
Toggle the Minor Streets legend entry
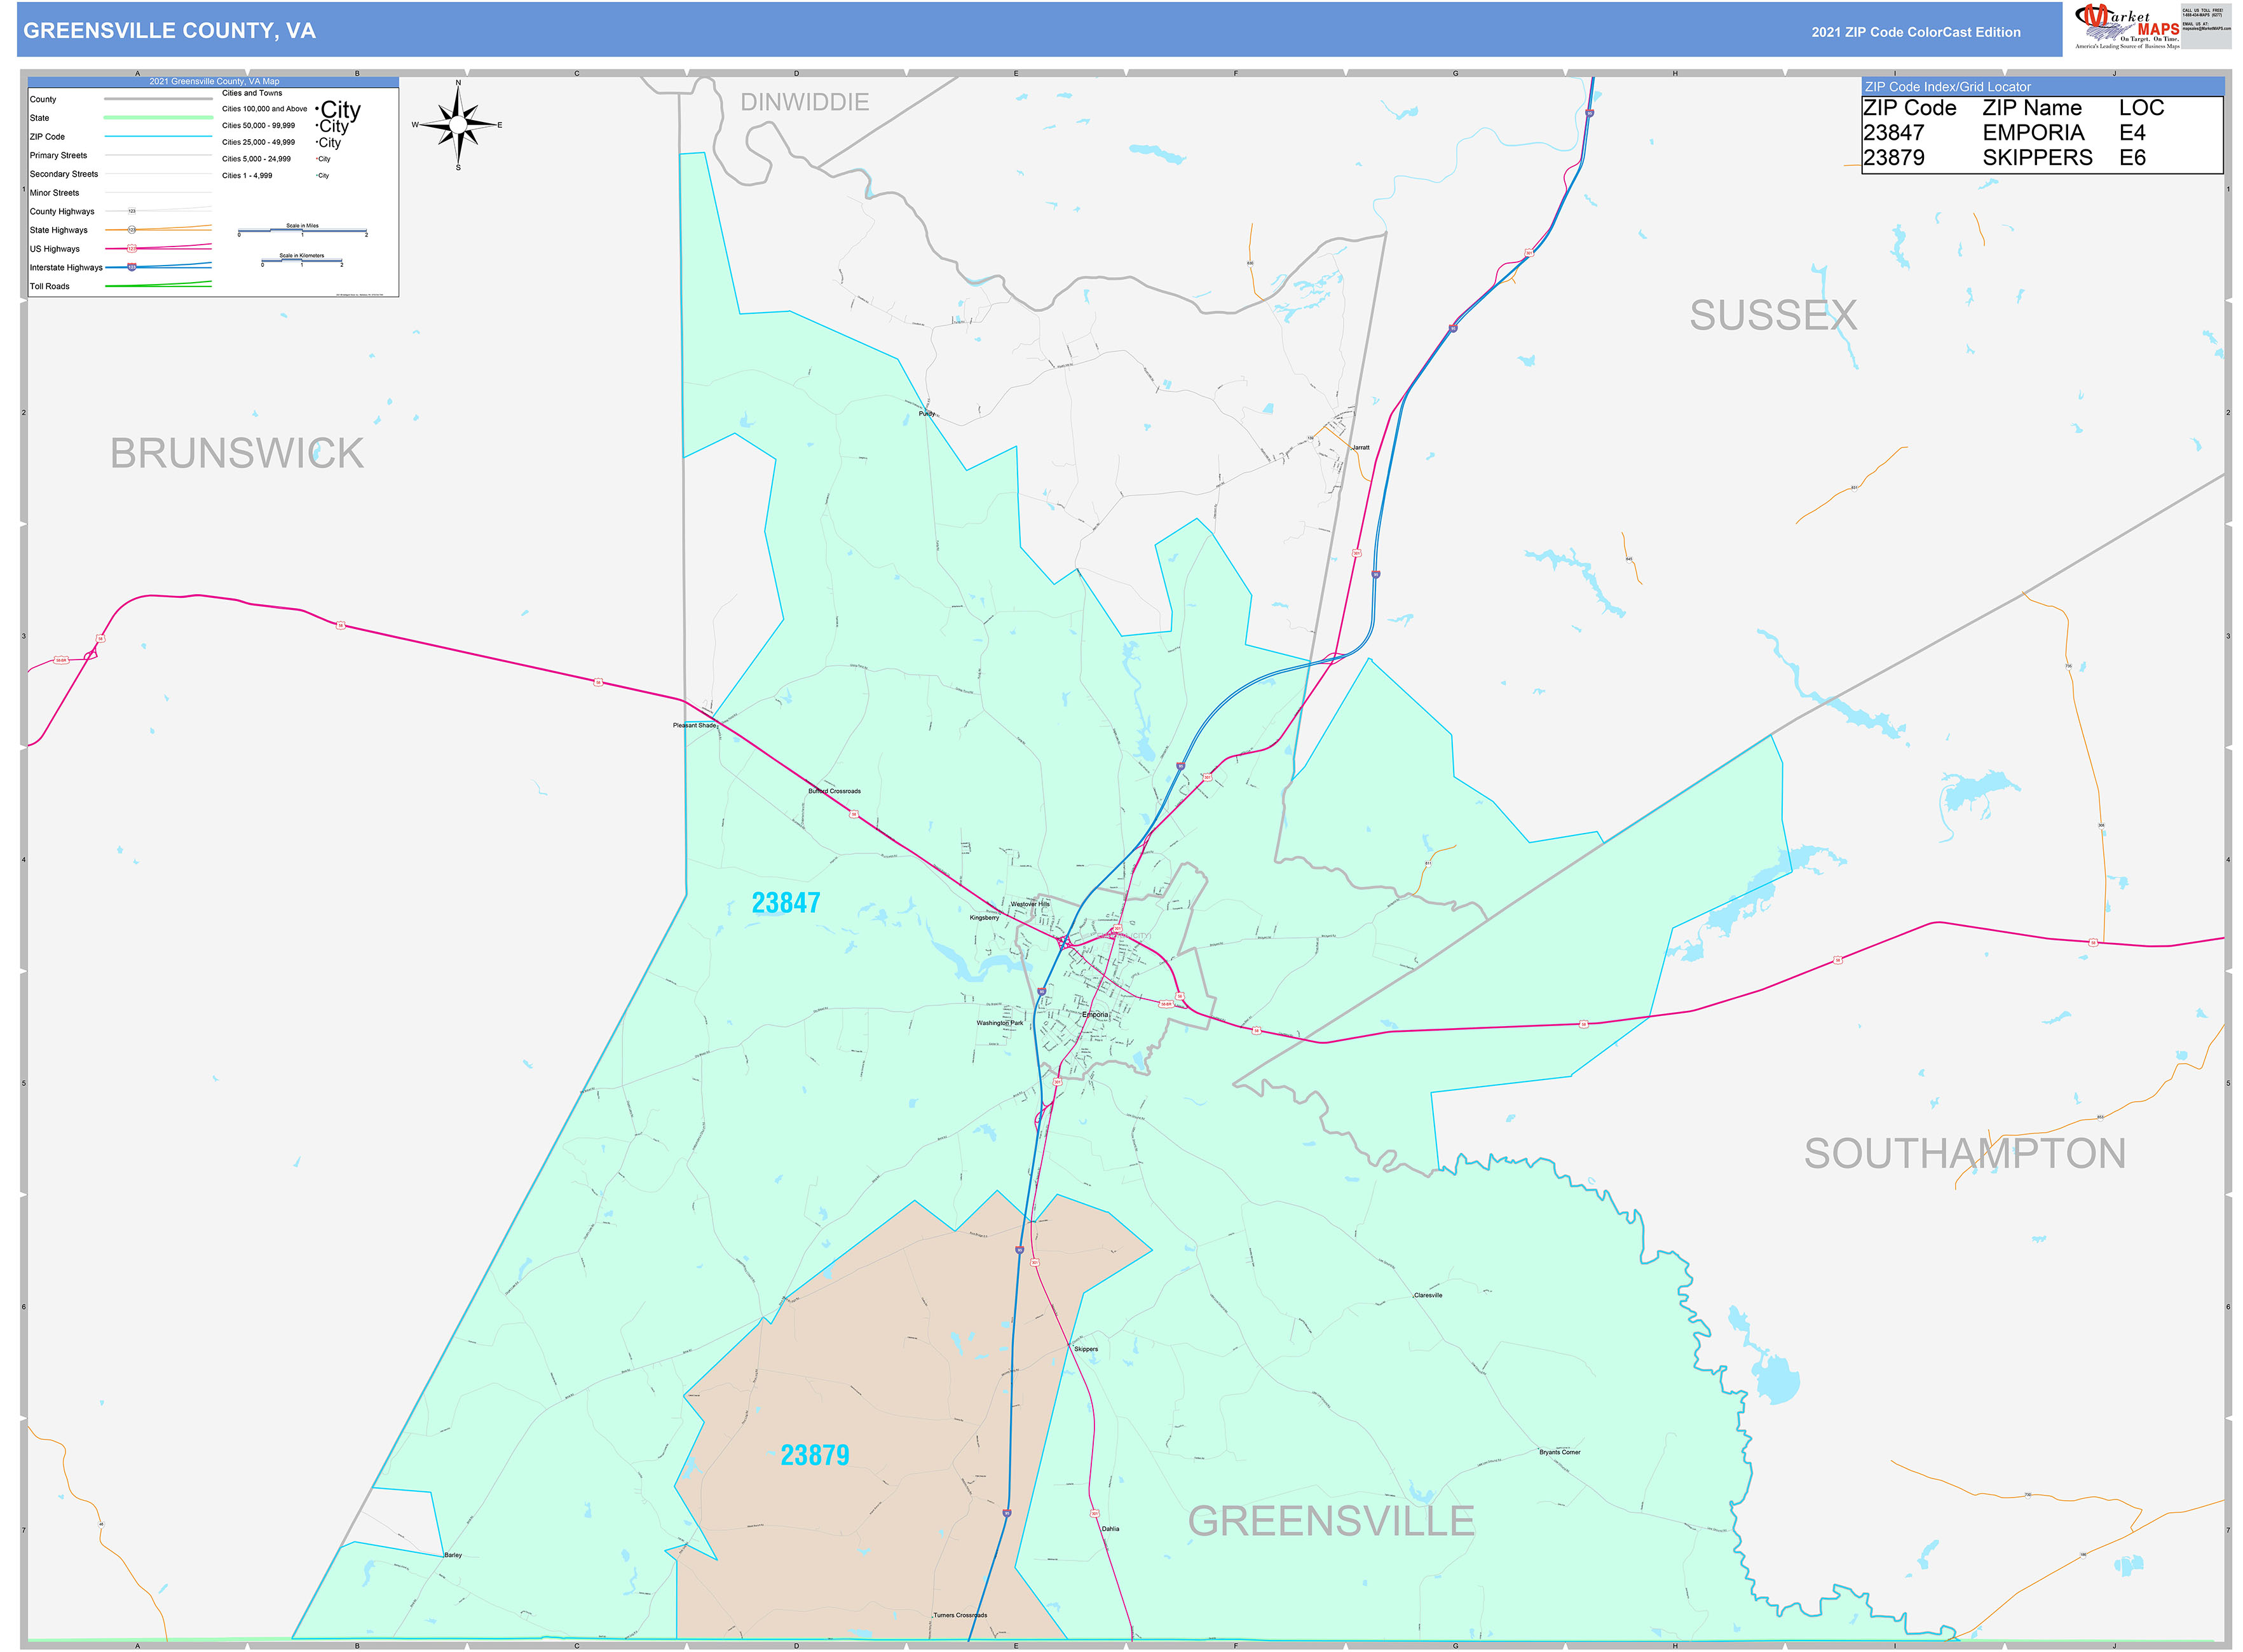[x=55, y=192]
